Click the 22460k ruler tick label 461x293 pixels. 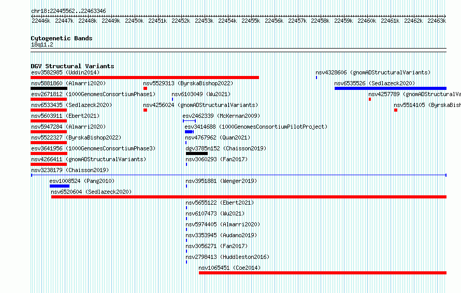click(x=367, y=21)
